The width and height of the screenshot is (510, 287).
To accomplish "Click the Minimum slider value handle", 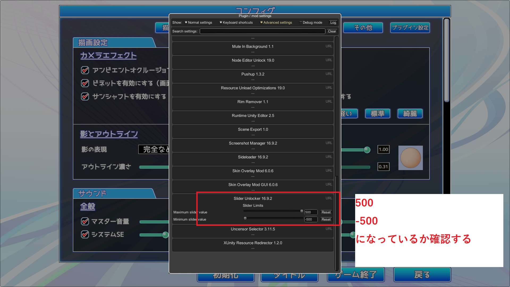I will coord(245,218).
